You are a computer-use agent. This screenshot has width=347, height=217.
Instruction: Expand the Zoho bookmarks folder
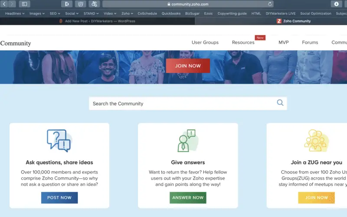tap(127, 13)
